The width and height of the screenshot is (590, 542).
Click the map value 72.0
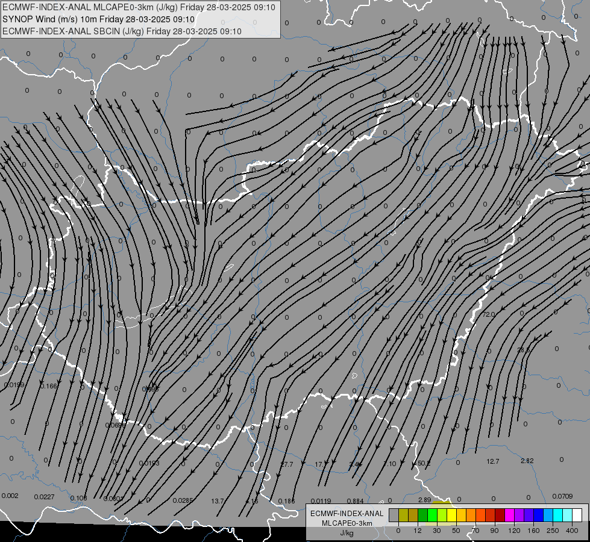488,314
